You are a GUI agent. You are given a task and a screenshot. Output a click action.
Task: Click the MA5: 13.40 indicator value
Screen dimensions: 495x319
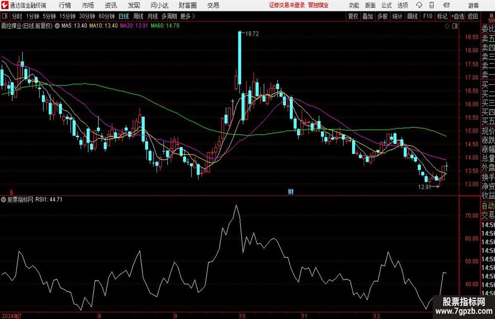[x=74, y=26]
